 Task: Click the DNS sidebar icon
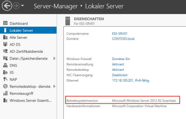(x=5, y=65)
